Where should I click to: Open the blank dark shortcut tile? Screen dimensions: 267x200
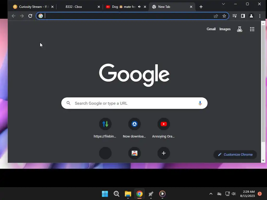tap(105, 153)
